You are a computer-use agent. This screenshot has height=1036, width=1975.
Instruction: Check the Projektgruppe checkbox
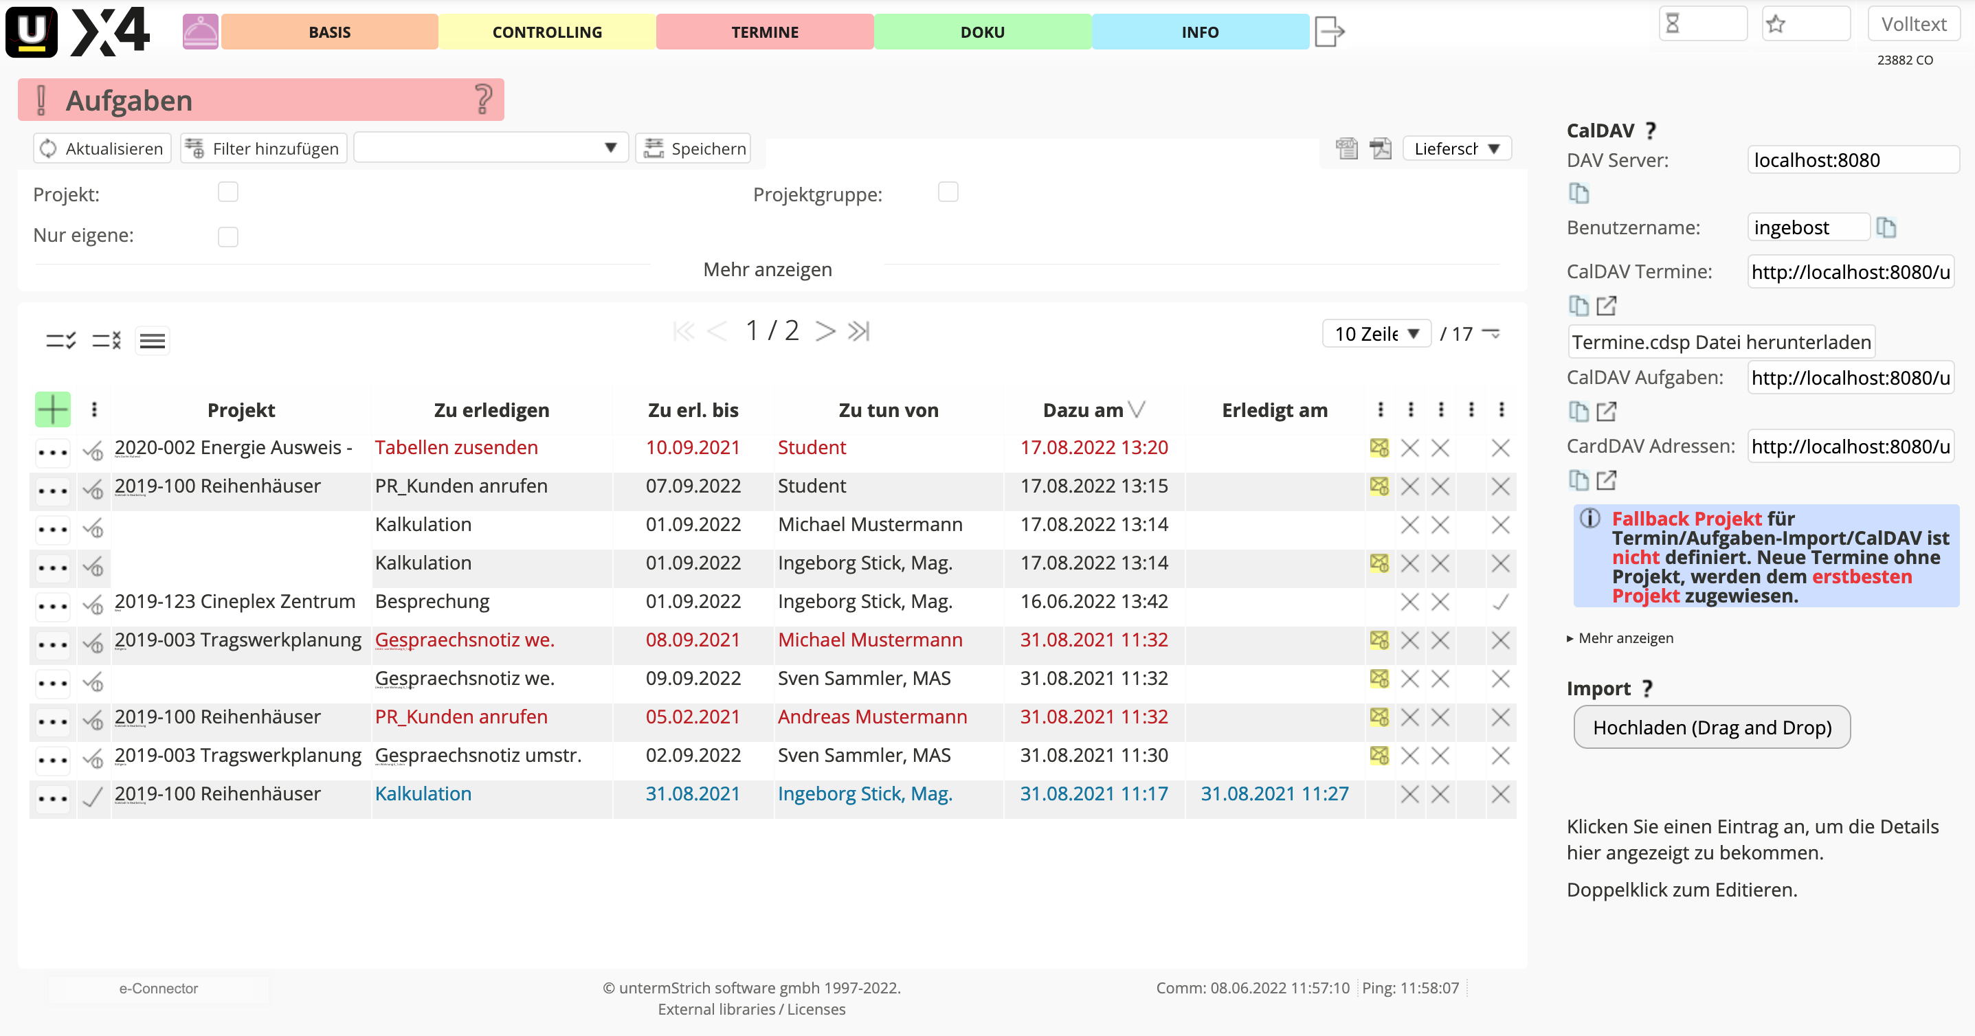pyautogui.click(x=948, y=192)
